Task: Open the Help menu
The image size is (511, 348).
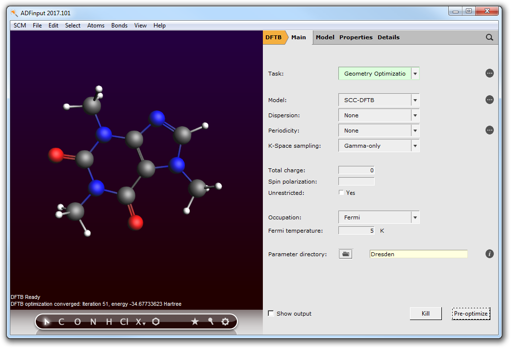Action: [x=159, y=26]
